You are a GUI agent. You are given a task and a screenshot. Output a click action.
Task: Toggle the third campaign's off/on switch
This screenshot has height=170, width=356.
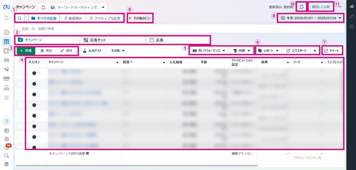(36, 94)
